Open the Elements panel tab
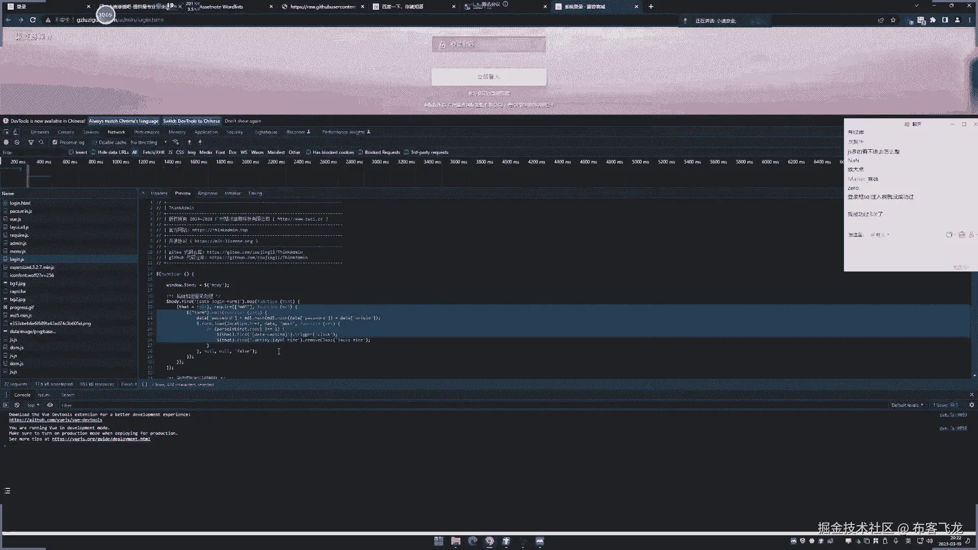Viewport: 978px width, 550px height. 40,132
